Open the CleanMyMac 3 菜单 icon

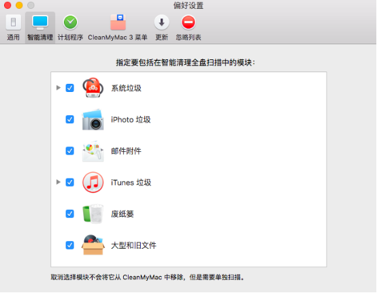pyautogui.click(x=118, y=22)
